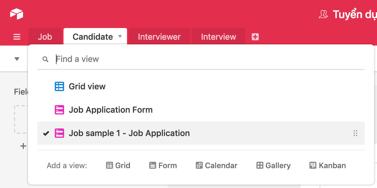Viewport: 377px width, 188px height.
Task: Open the Interviewer tab
Action: (159, 37)
